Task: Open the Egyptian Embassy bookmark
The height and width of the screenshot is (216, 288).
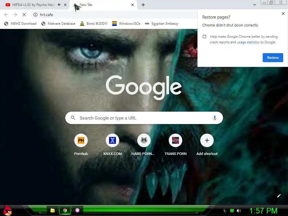Action: (x=162, y=24)
